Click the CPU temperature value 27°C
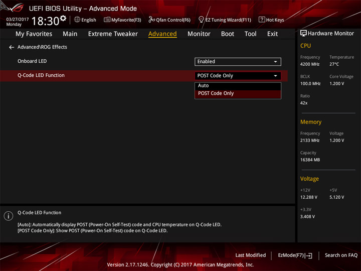Image resolution: width=361 pixels, height=271 pixels. point(334,64)
